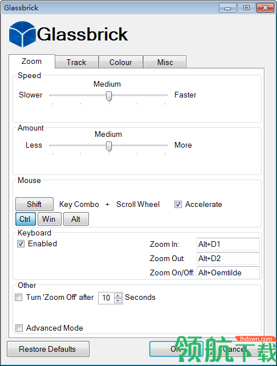
Task: Click the Glassbrick cube logo
Action: (x=22, y=34)
